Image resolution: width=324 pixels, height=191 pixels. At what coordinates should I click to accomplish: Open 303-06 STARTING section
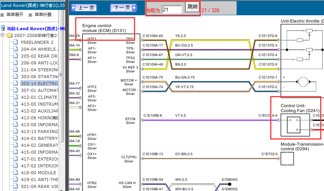[39, 77]
